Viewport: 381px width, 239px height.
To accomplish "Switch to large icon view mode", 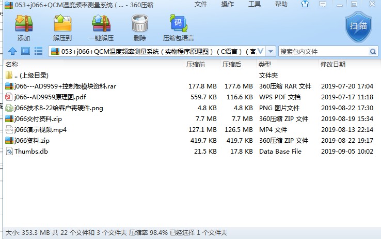I will point(25,51).
